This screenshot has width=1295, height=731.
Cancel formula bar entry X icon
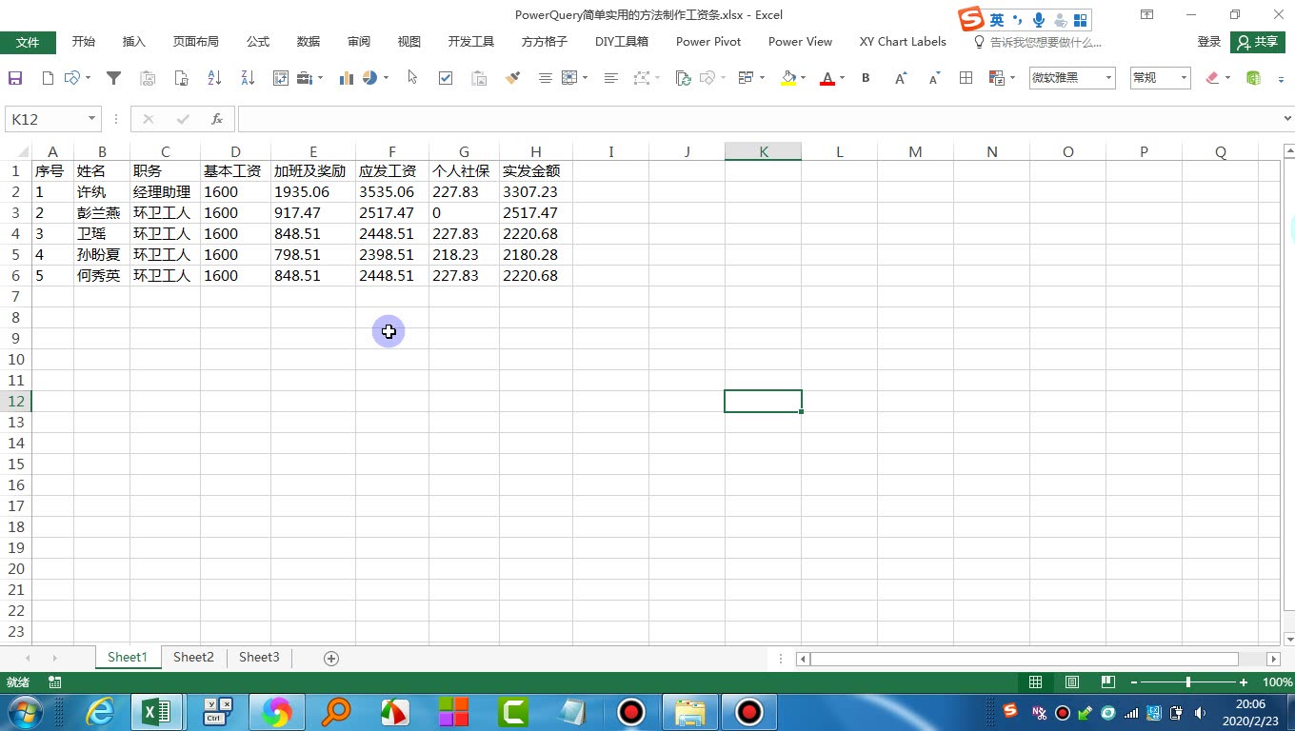click(x=148, y=119)
